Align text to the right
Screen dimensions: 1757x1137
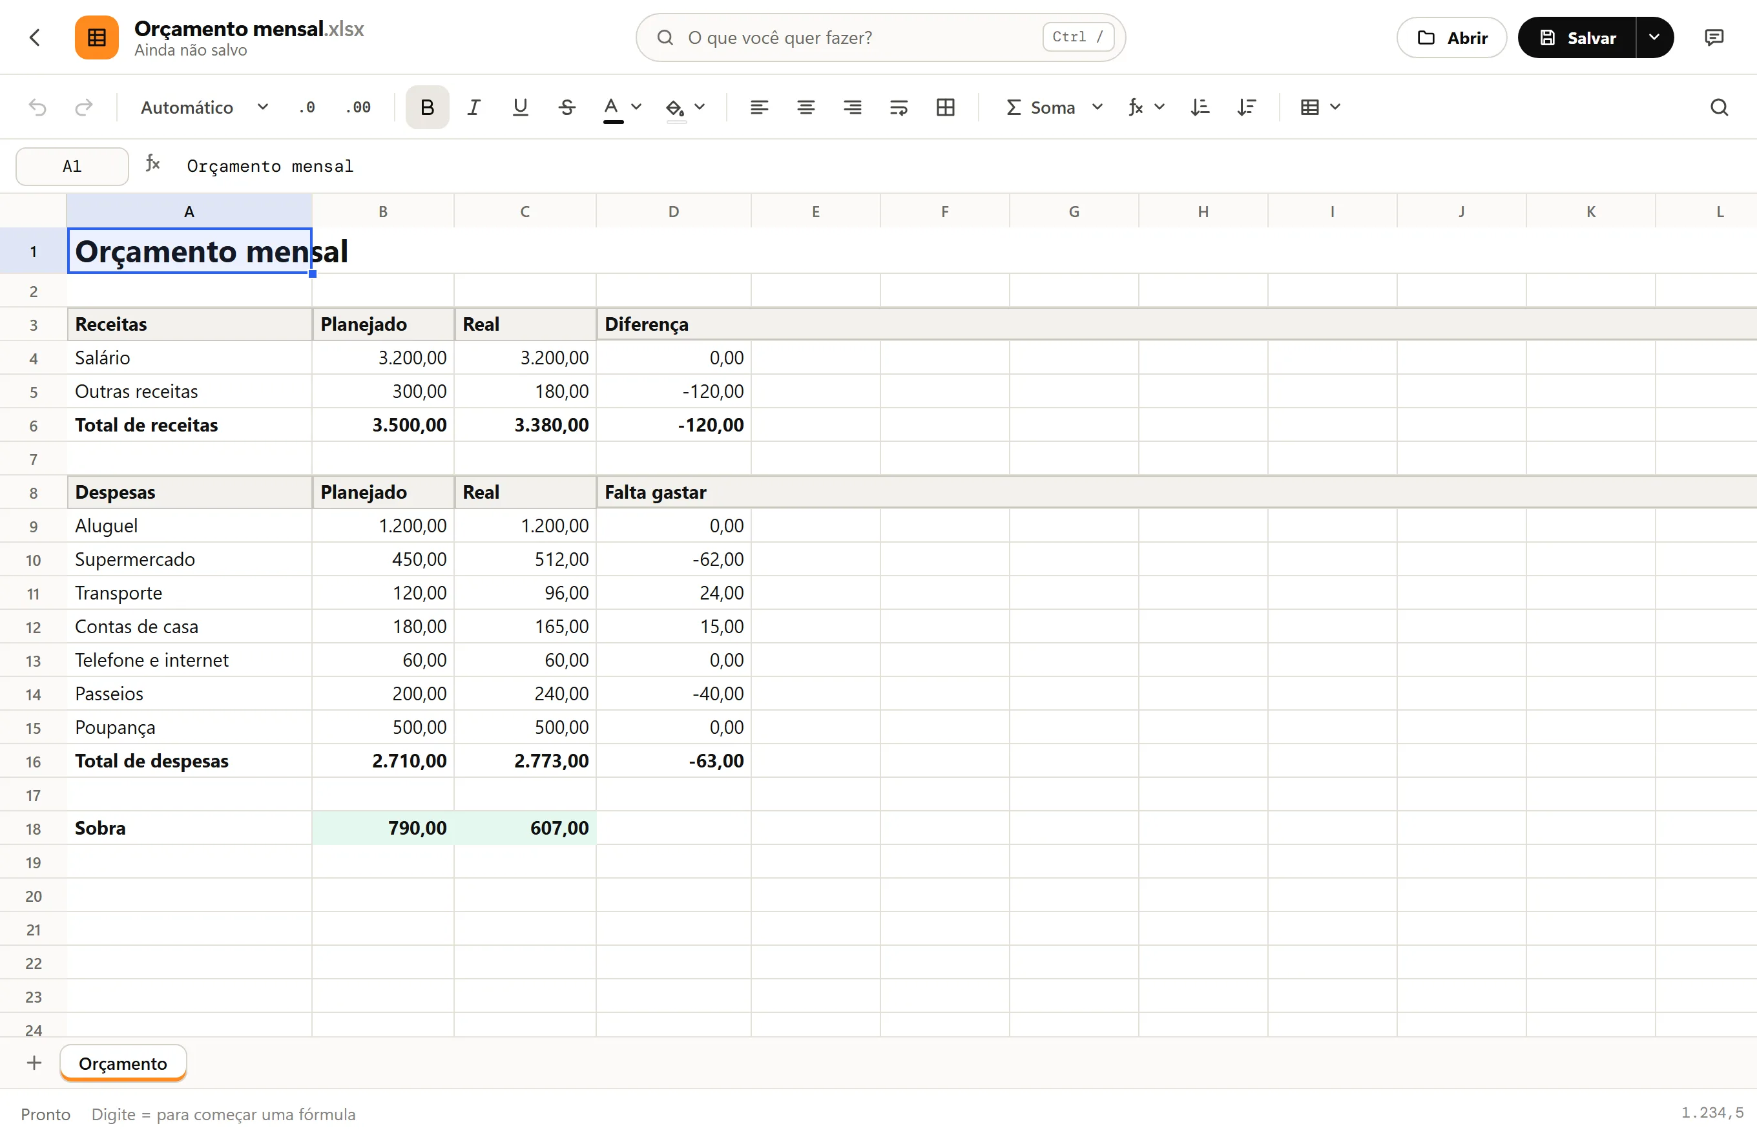[x=852, y=108]
